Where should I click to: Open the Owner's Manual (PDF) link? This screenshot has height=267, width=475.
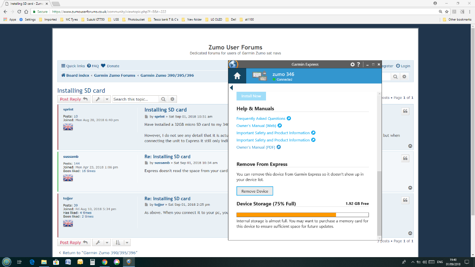point(256,147)
